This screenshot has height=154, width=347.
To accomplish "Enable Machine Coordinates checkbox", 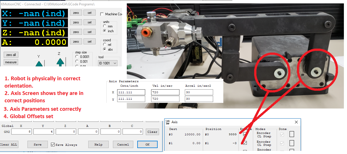I will 102,14.
